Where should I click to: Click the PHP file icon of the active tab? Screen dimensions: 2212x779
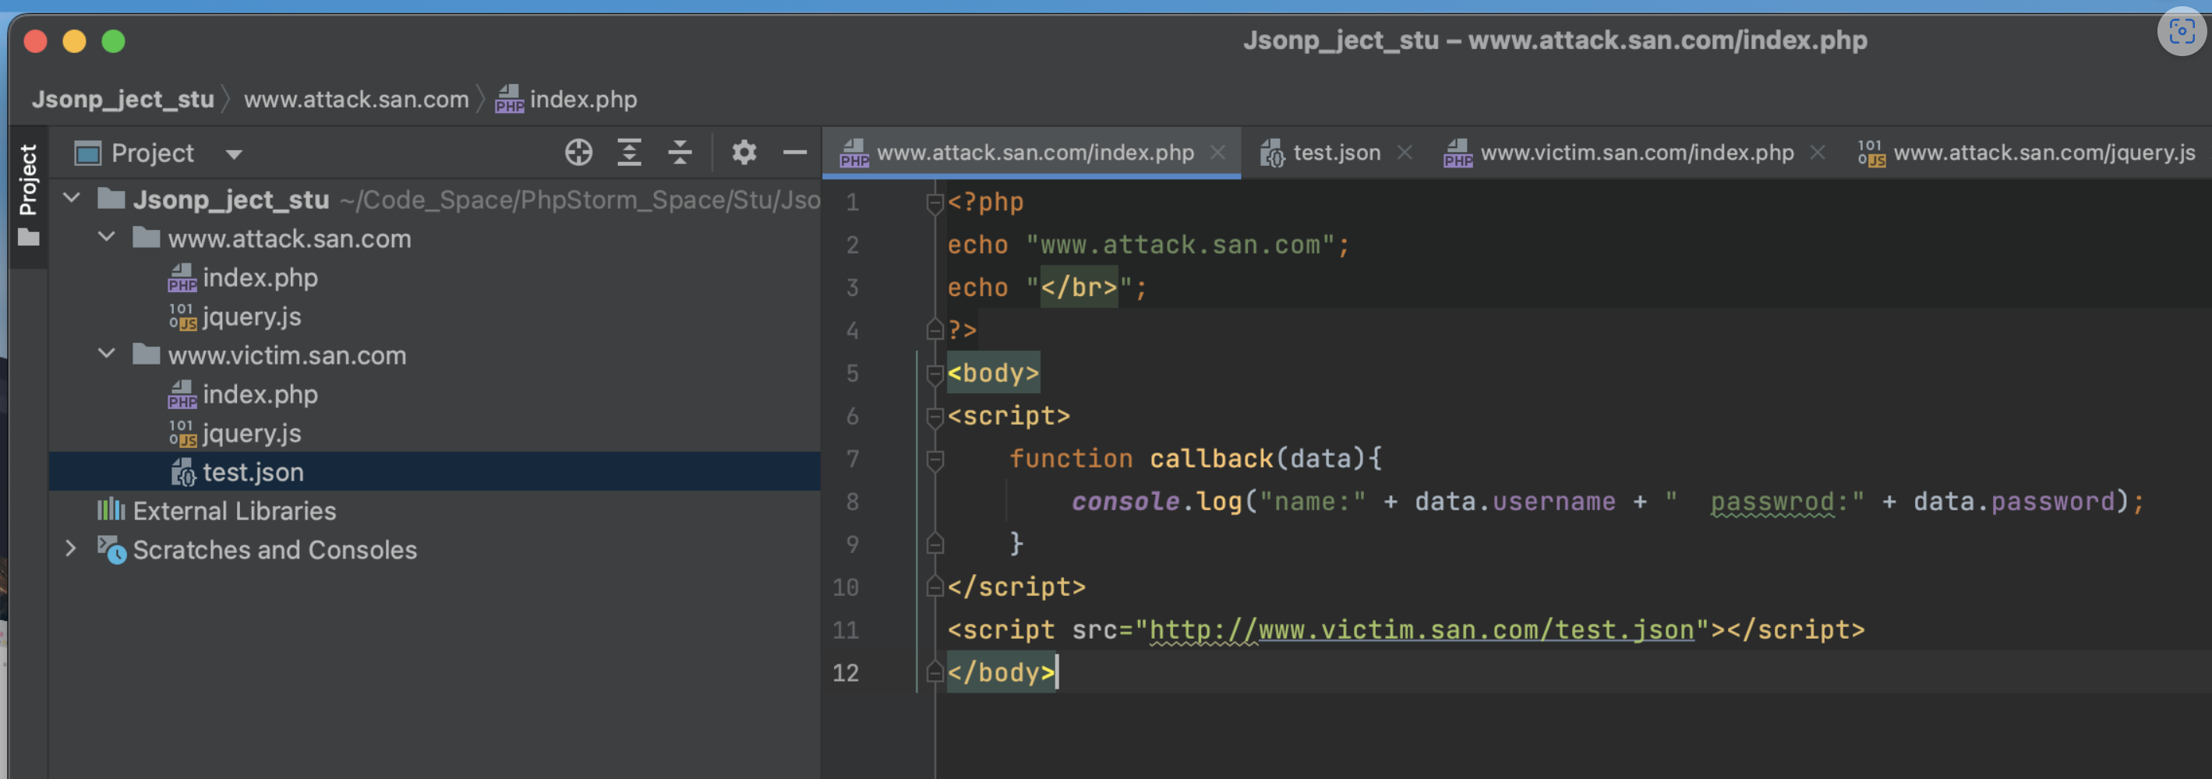point(854,153)
